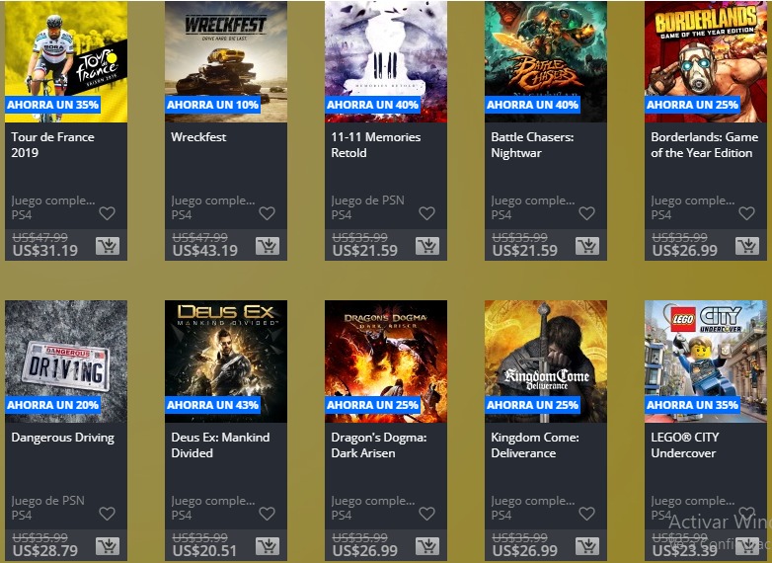This screenshot has height=563, width=772.
Task: Open the LEGO CITY Undercover title link
Action: coord(685,444)
